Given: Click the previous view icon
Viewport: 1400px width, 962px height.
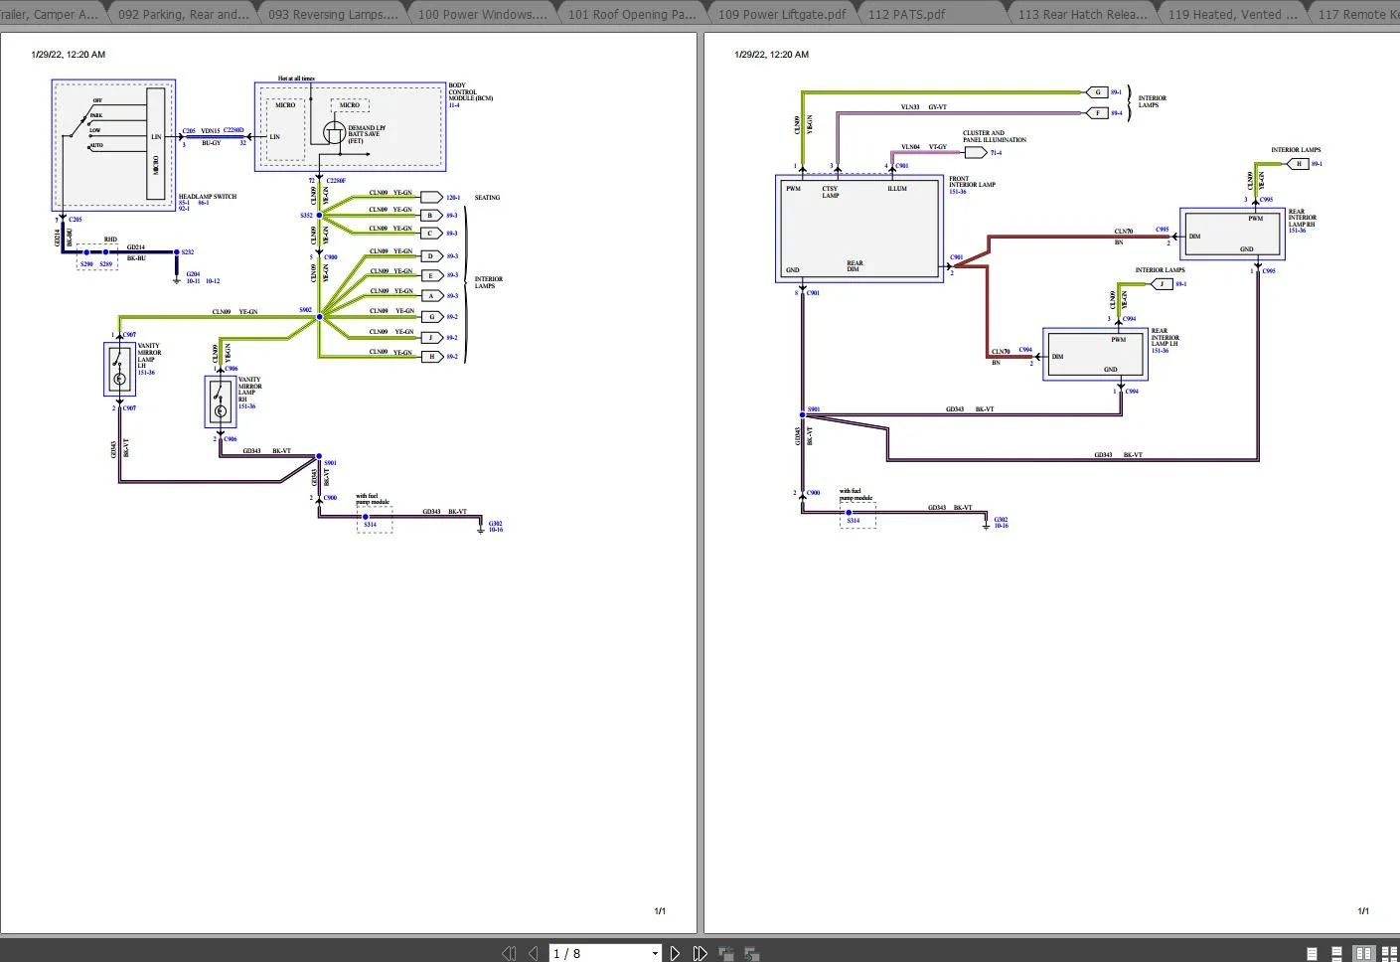Looking at the screenshot, I should (x=726, y=953).
